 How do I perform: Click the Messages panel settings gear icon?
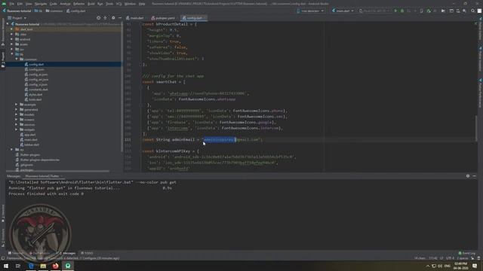[x=468, y=175]
